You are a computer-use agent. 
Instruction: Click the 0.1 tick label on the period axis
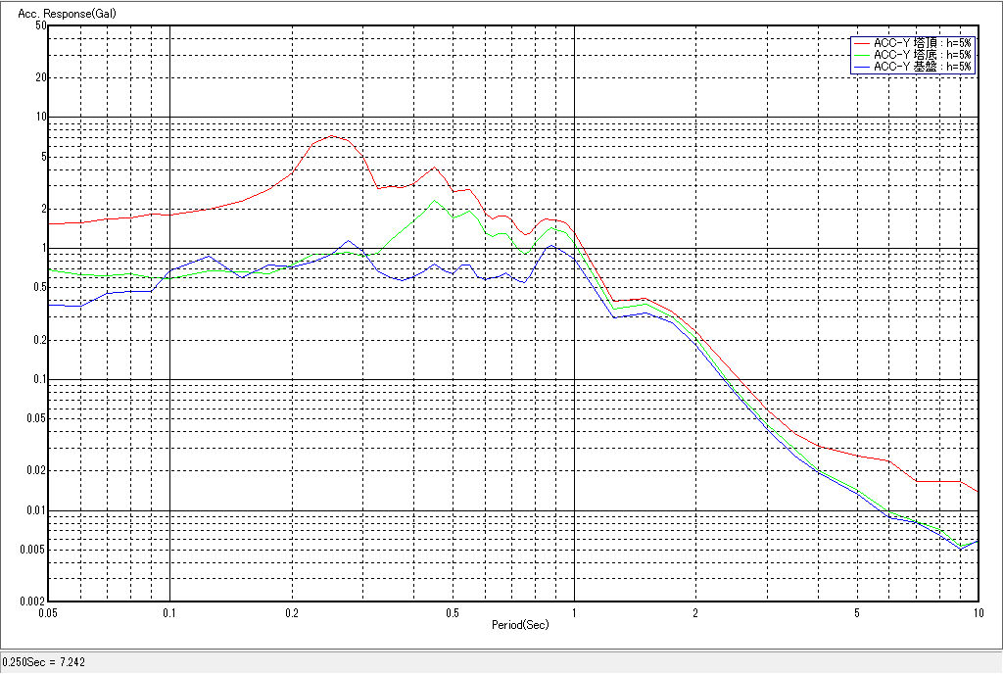[169, 613]
